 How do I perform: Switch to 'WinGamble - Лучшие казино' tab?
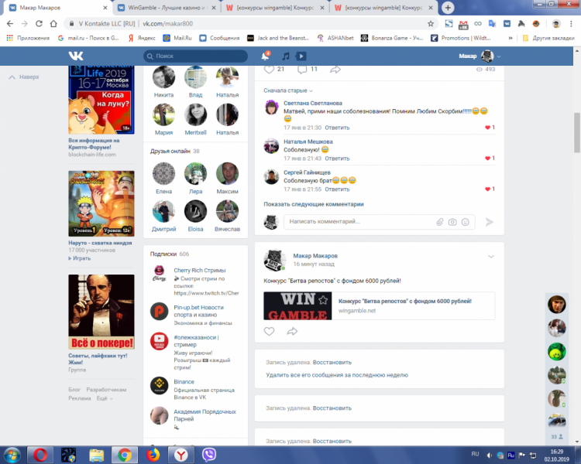[x=167, y=8]
